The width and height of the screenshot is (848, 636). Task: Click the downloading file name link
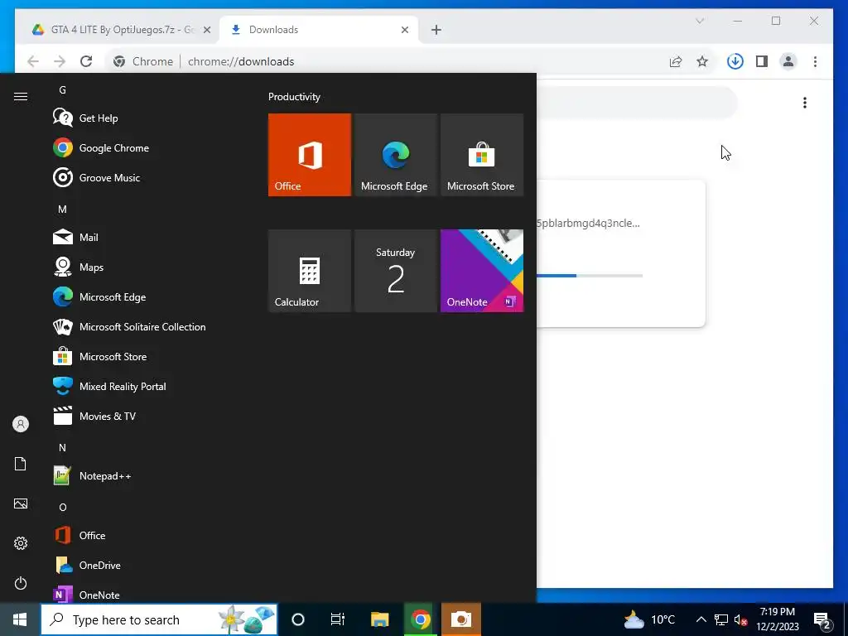pos(589,223)
